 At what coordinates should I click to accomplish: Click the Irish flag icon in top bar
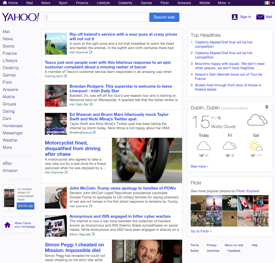(267, 3)
